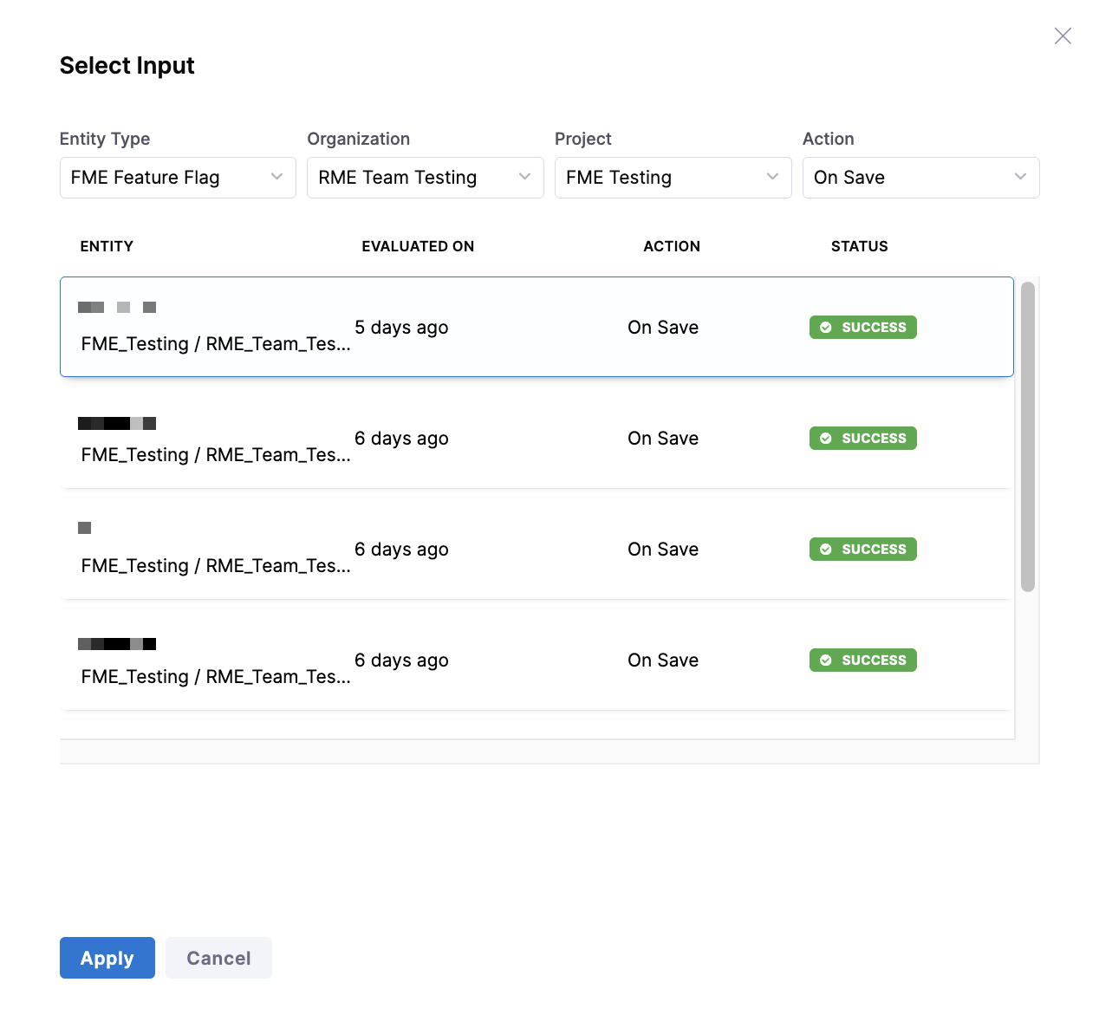
Task: Click the chevron icon on the RME Team Testing selector
Action: [523, 177]
